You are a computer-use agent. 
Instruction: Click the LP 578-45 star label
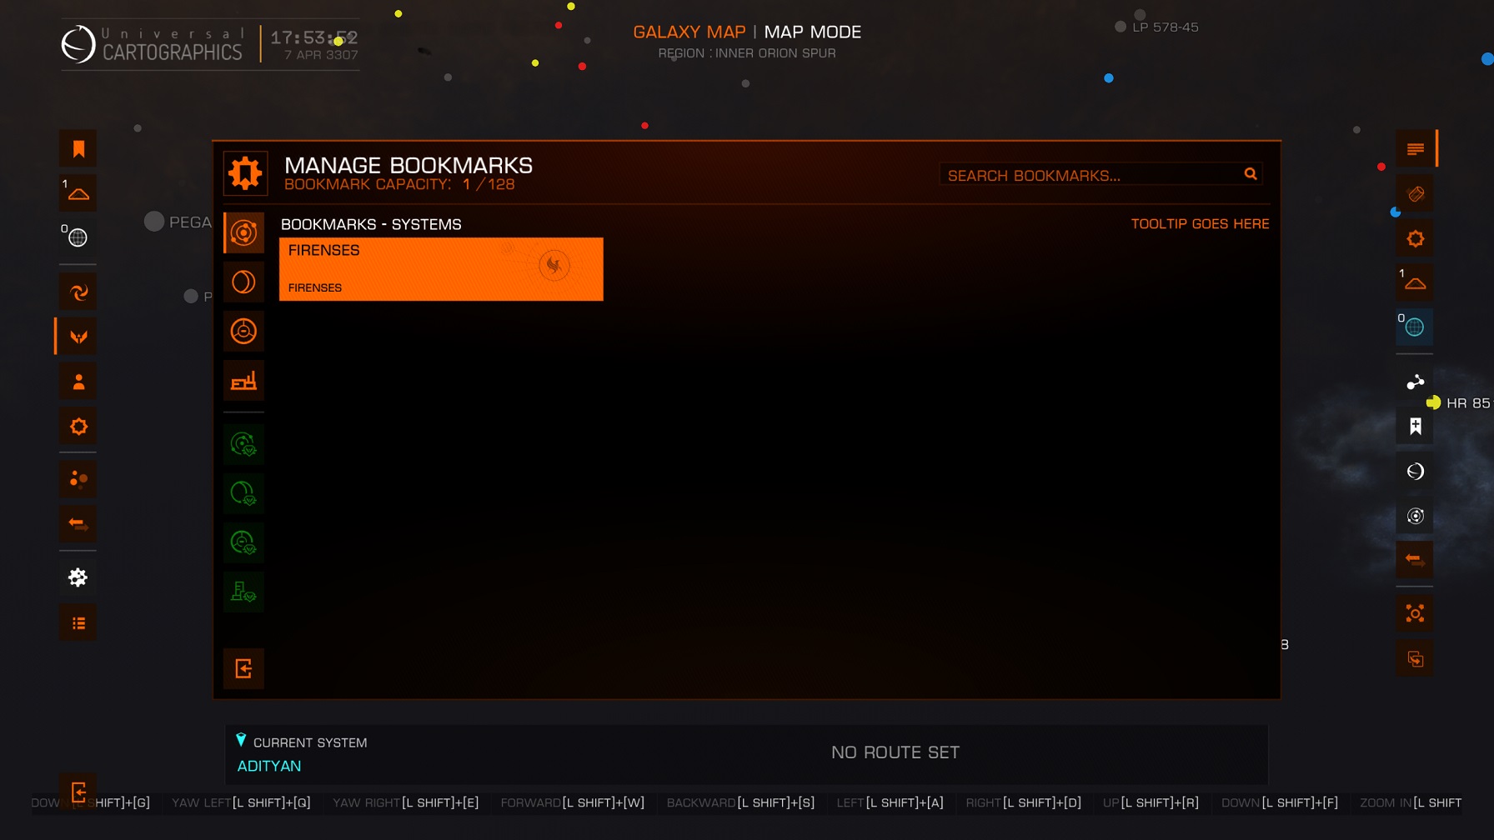point(1166,27)
